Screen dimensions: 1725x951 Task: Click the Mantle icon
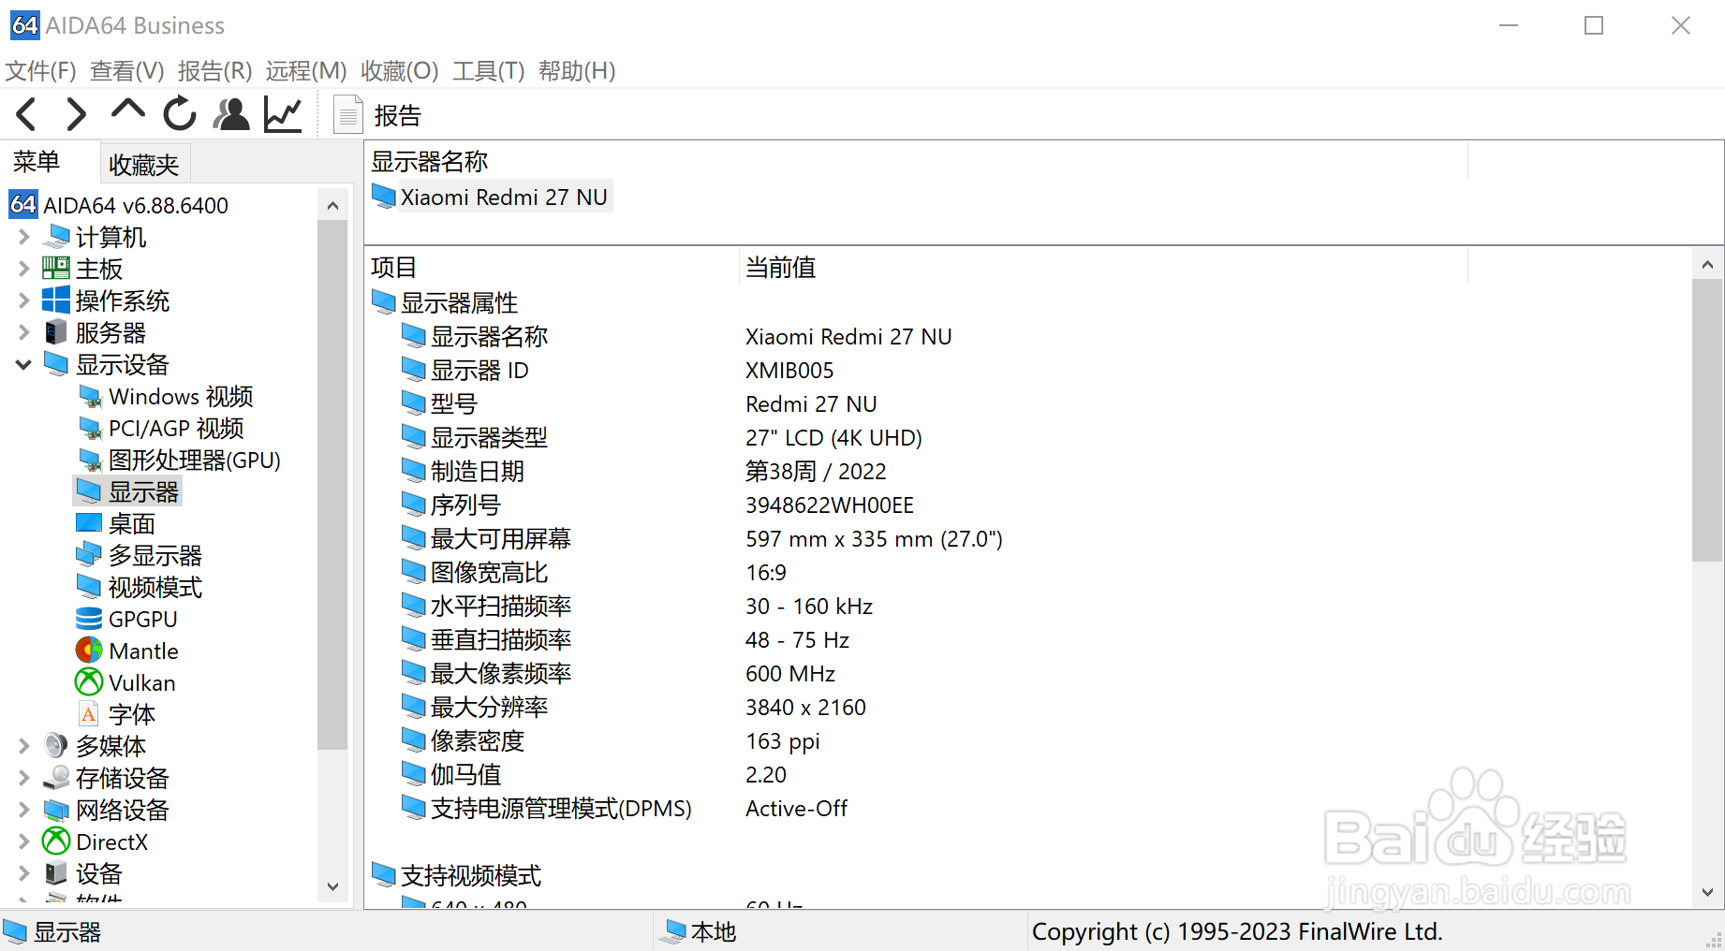[x=89, y=651]
